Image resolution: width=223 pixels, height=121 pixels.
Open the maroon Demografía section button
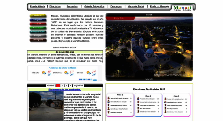point(38,40)
